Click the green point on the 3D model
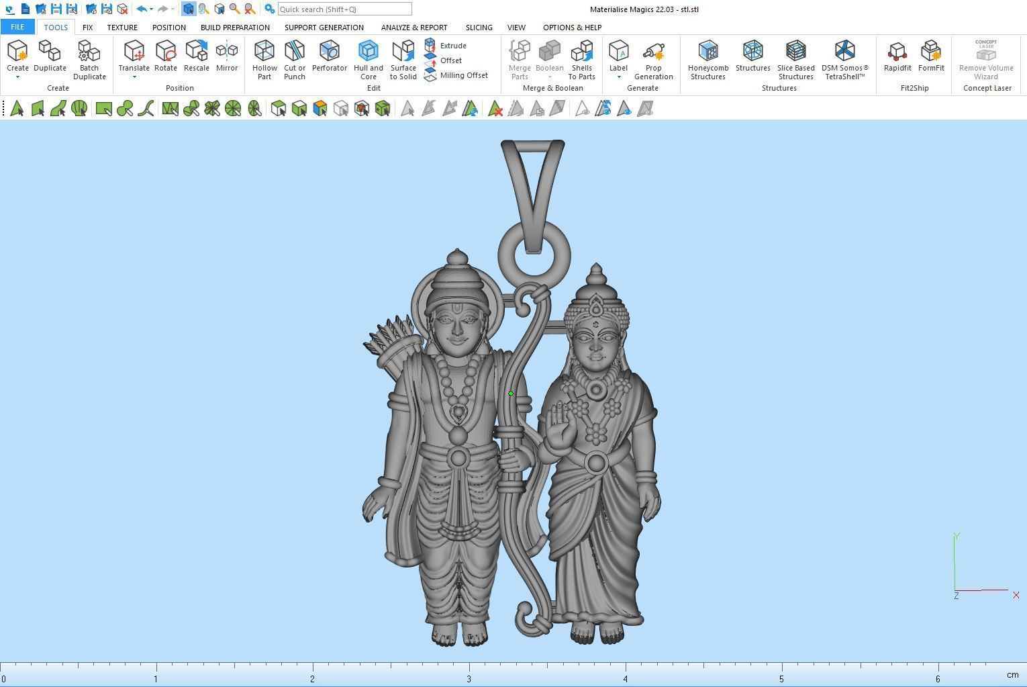 511,394
